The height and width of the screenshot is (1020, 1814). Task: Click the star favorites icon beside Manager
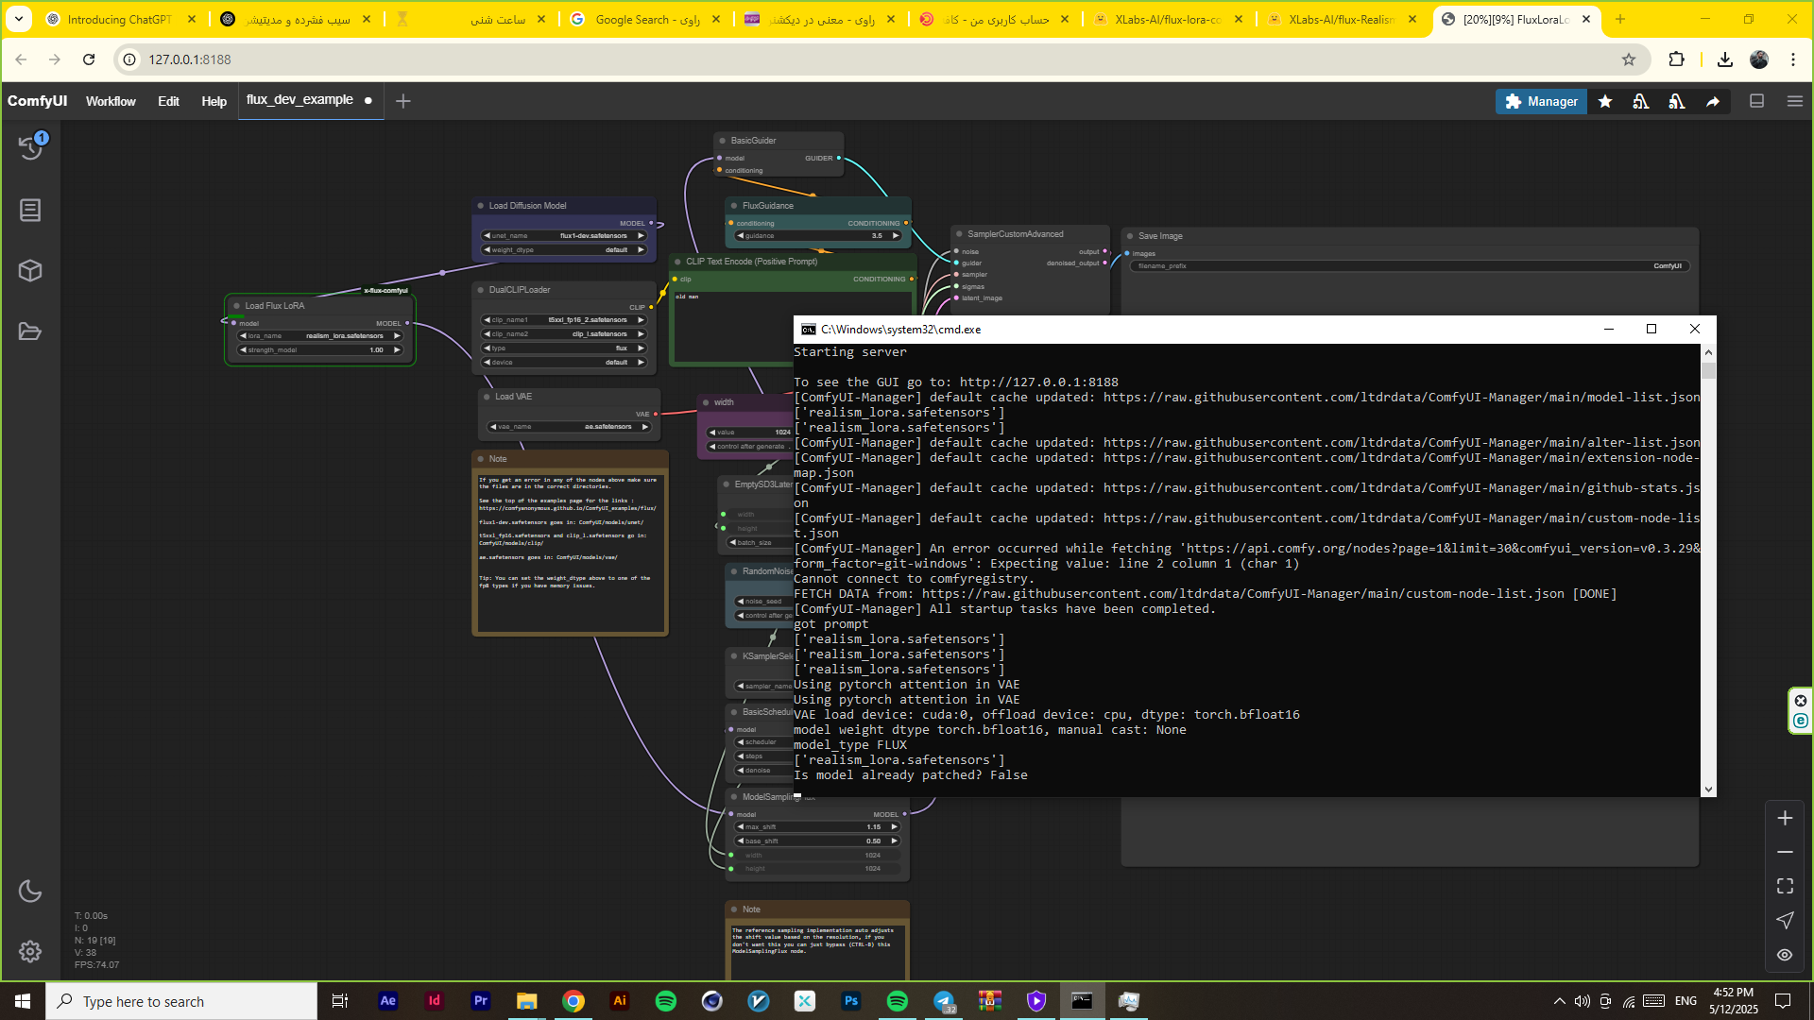(x=1605, y=101)
